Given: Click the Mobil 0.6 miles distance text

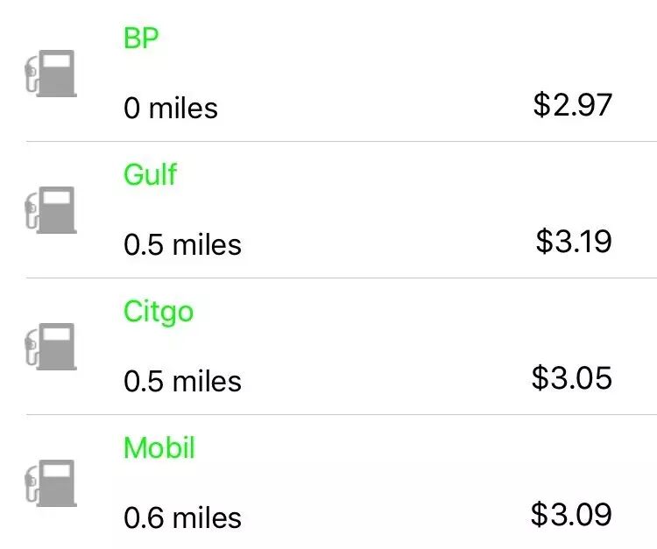Looking at the screenshot, I should click(182, 517).
